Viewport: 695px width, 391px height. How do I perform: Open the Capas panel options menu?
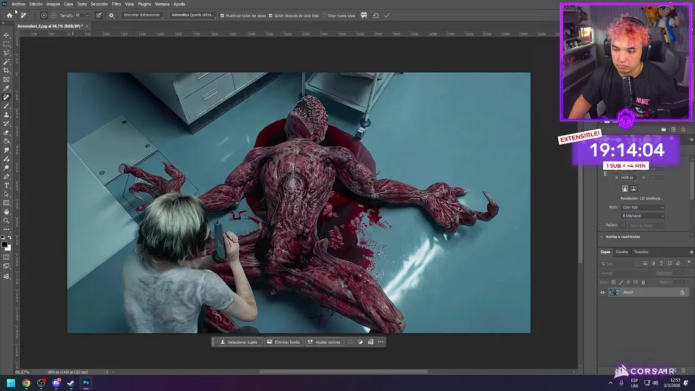(691, 252)
